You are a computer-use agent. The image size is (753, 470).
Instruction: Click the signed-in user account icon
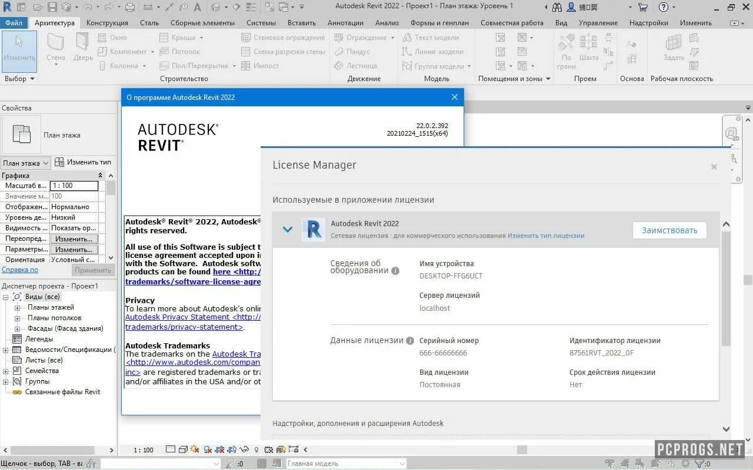(x=571, y=7)
